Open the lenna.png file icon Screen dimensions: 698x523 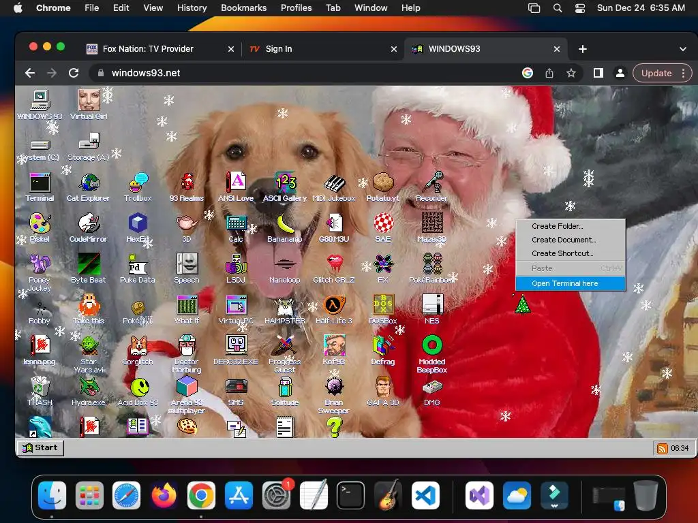(40, 351)
